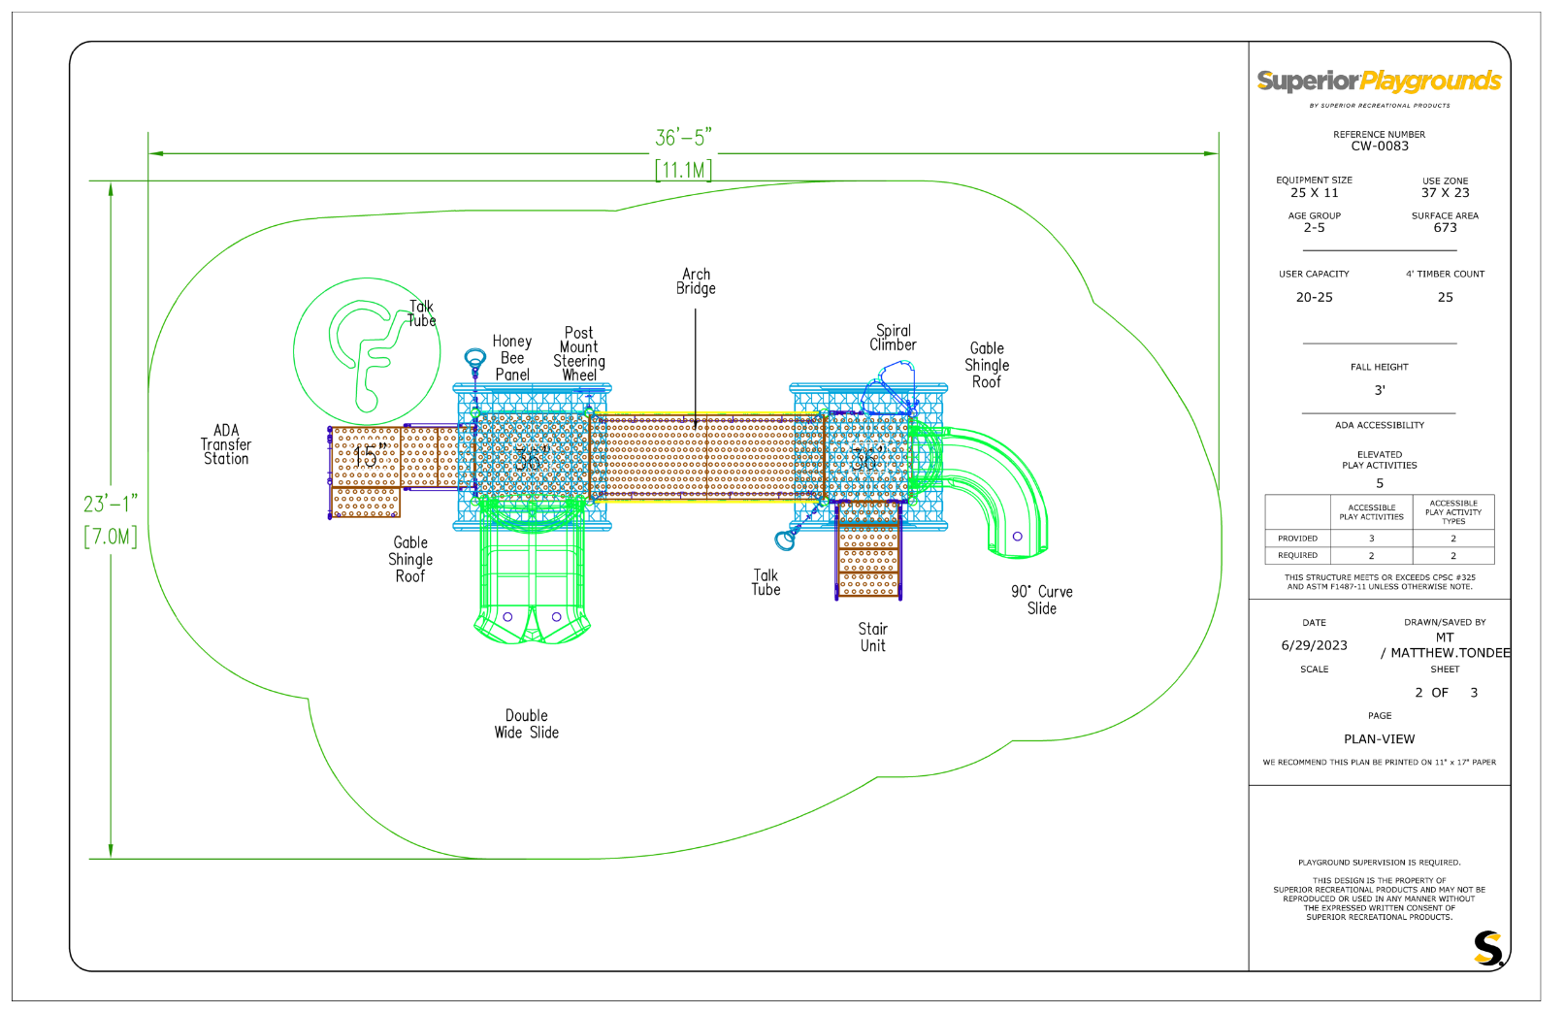Click the equipment size value 25 X 11
The height and width of the screenshot is (1013, 1565).
tap(1314, 193)
